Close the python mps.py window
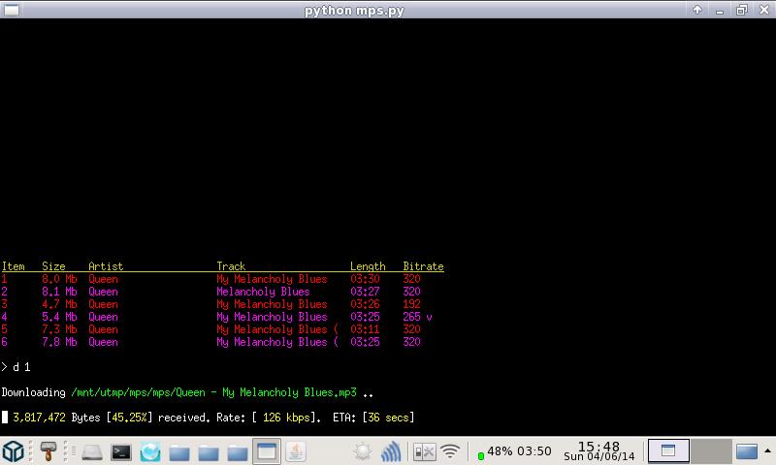776x465 pixels. [x=763, y=10]
